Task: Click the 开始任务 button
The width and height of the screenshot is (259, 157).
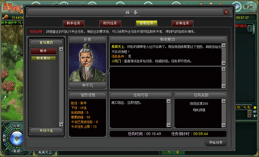Action: [216, 143]
